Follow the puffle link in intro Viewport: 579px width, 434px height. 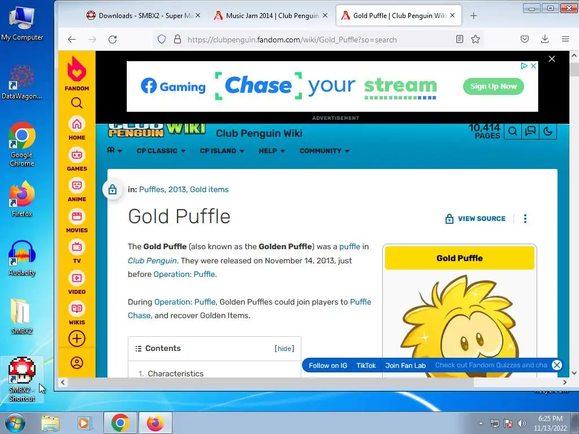(x=349, y=246)
